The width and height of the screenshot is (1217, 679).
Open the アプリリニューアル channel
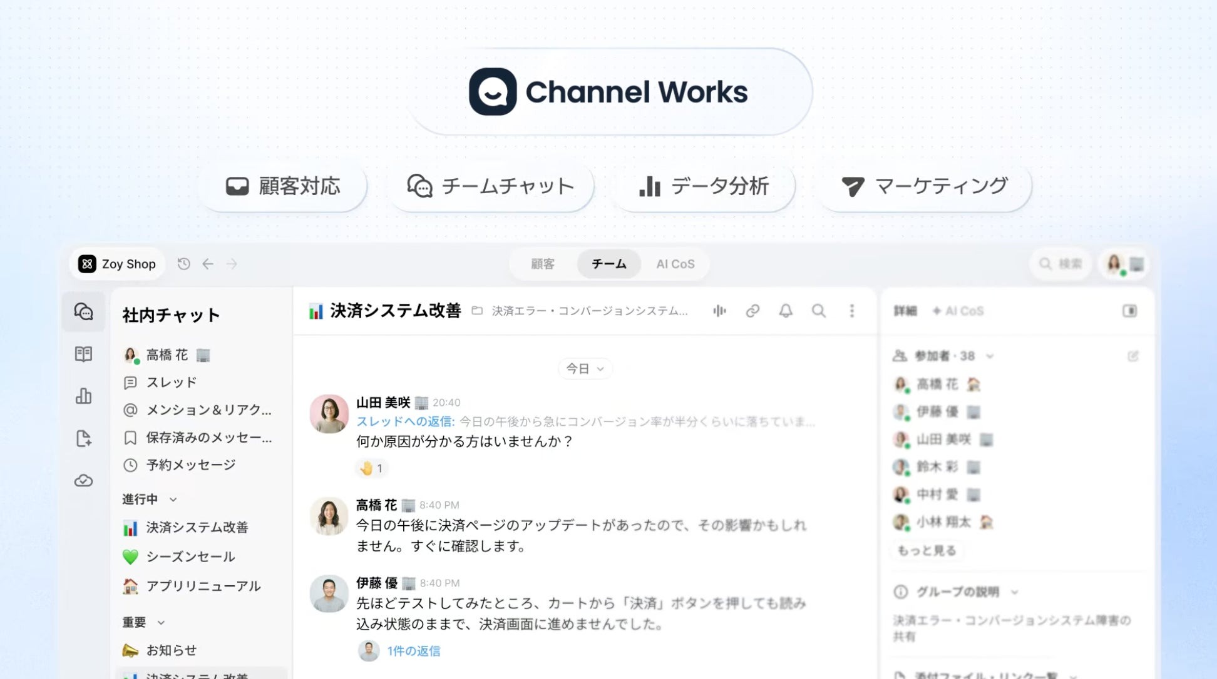(192, 586)
